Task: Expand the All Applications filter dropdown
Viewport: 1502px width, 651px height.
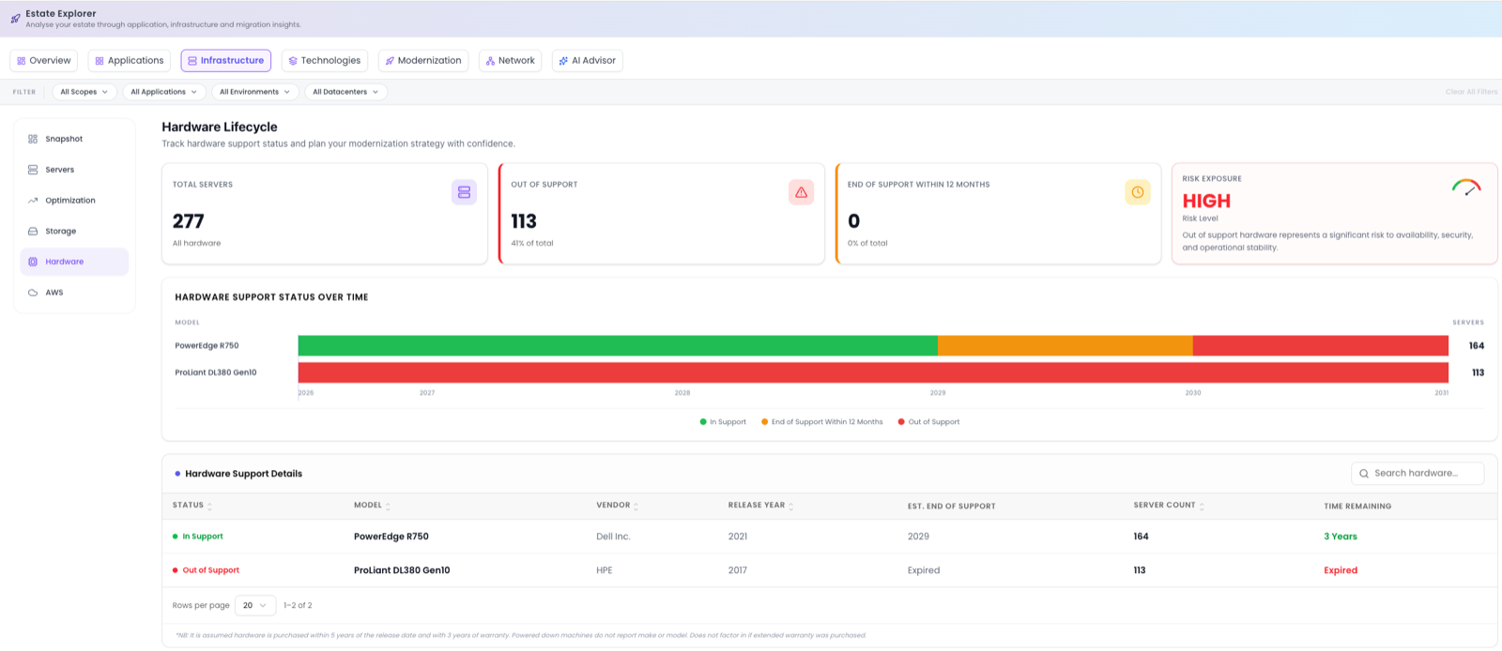Action: (164, 92)
